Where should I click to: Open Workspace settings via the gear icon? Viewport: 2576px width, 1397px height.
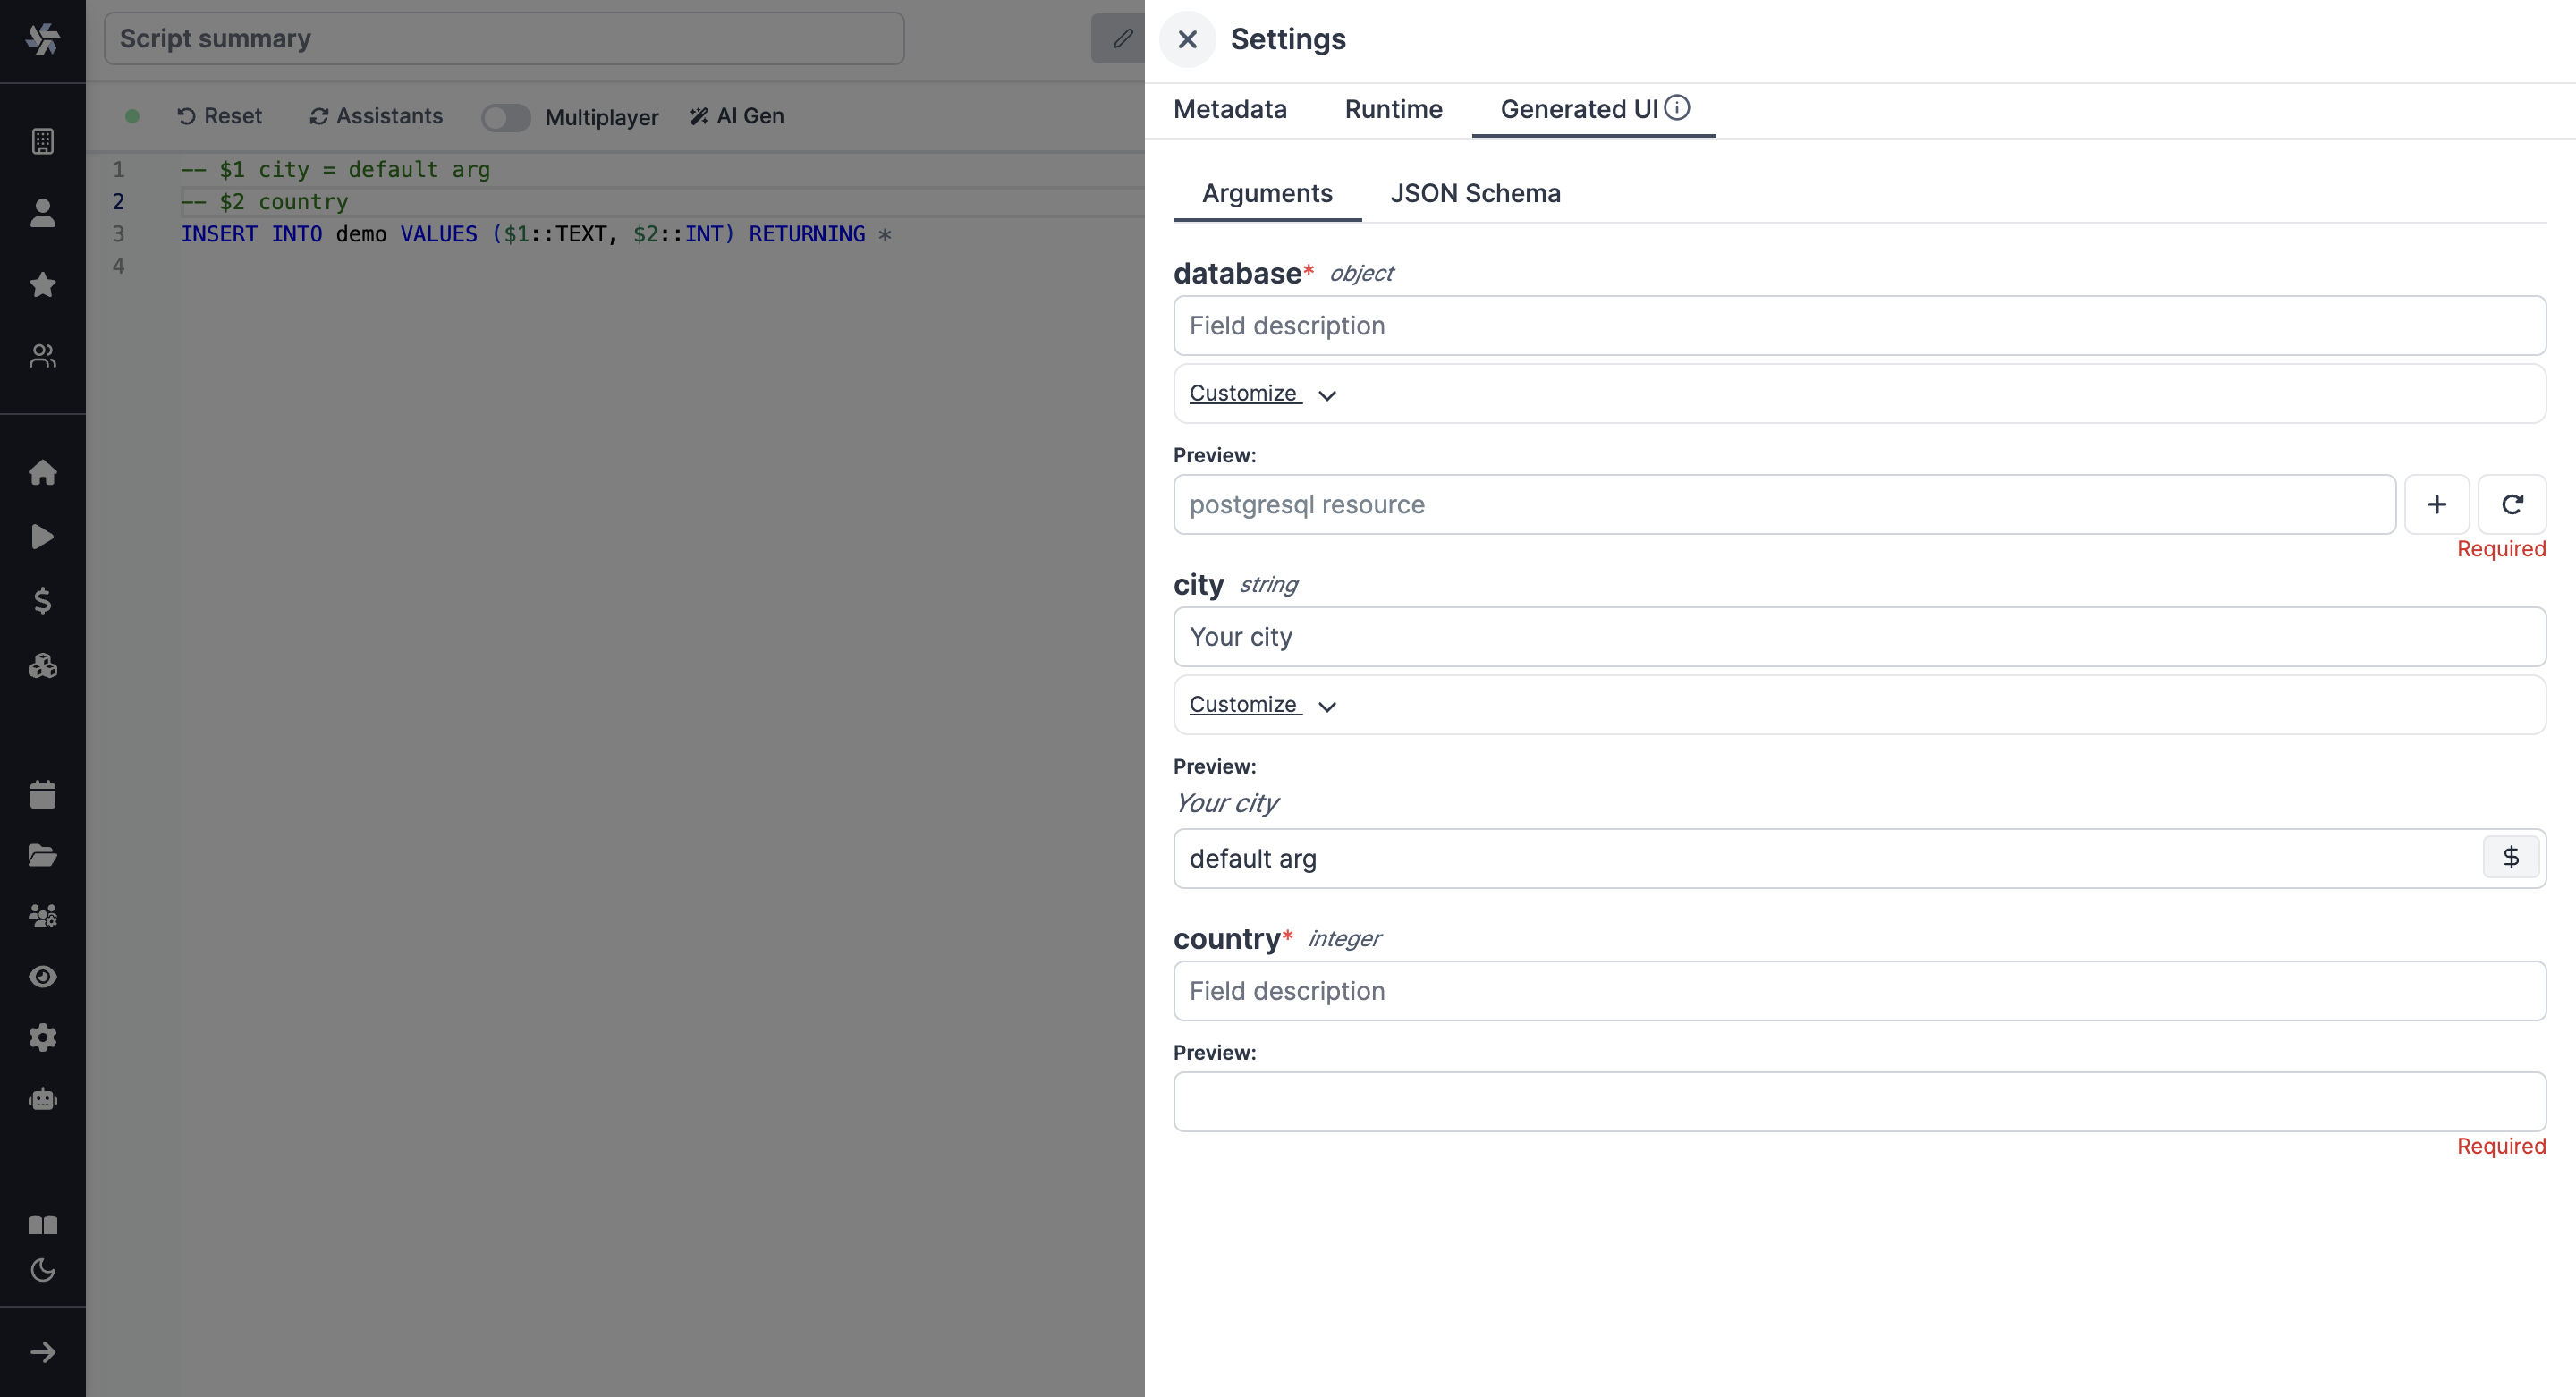coord(43,1037)
